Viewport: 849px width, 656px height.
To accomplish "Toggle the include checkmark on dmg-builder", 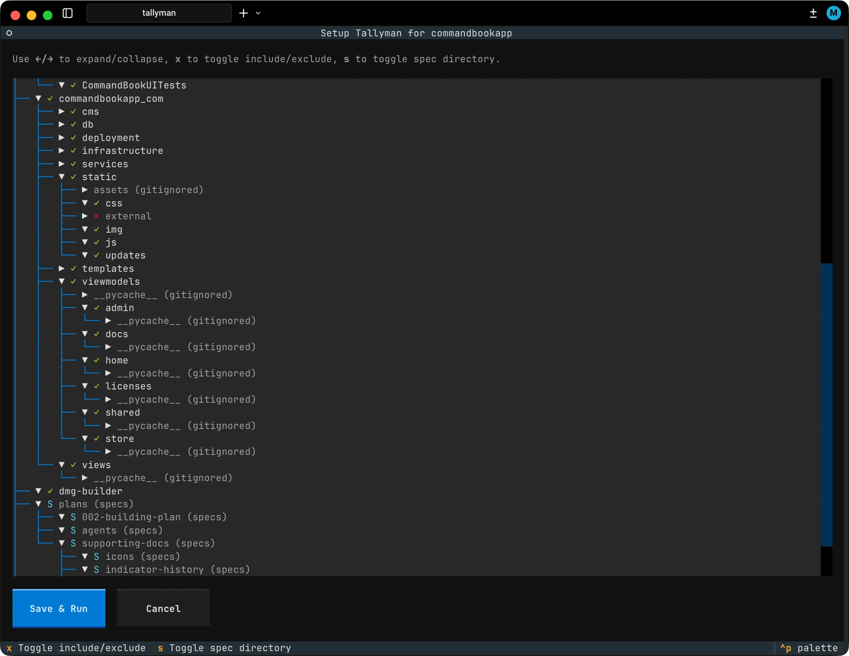I will click(50, 491).
